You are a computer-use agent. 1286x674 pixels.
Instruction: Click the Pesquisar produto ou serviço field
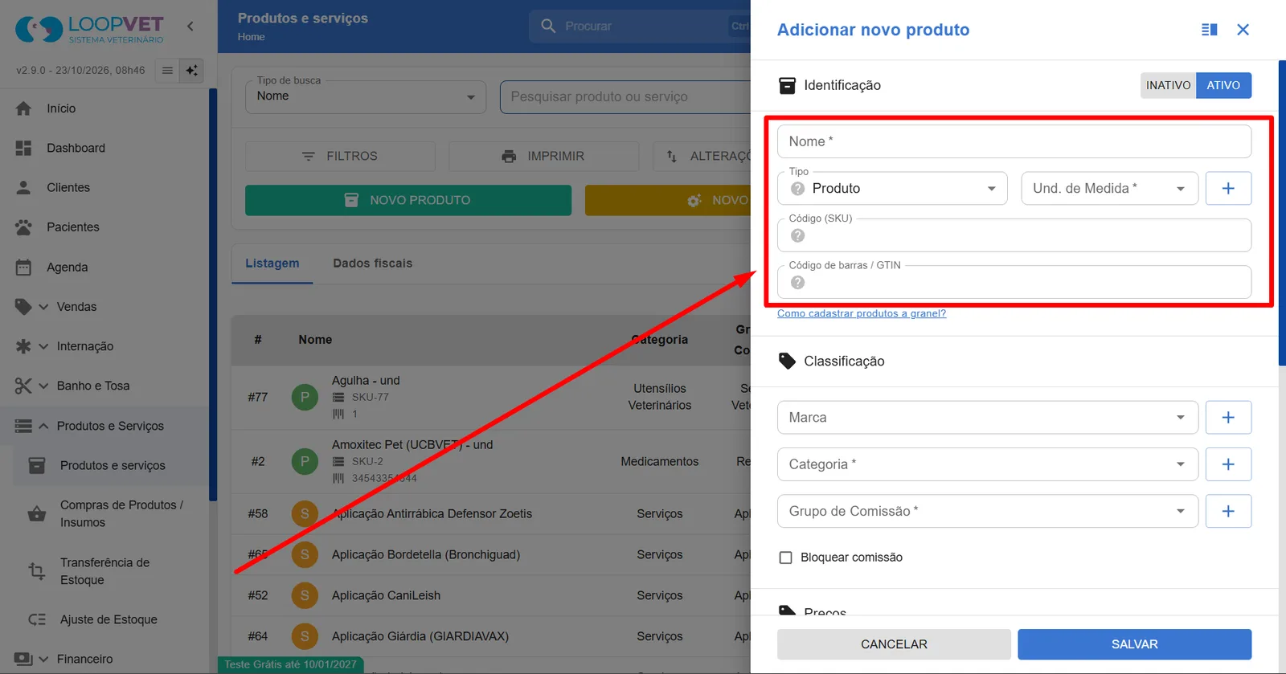coord(625,96)
